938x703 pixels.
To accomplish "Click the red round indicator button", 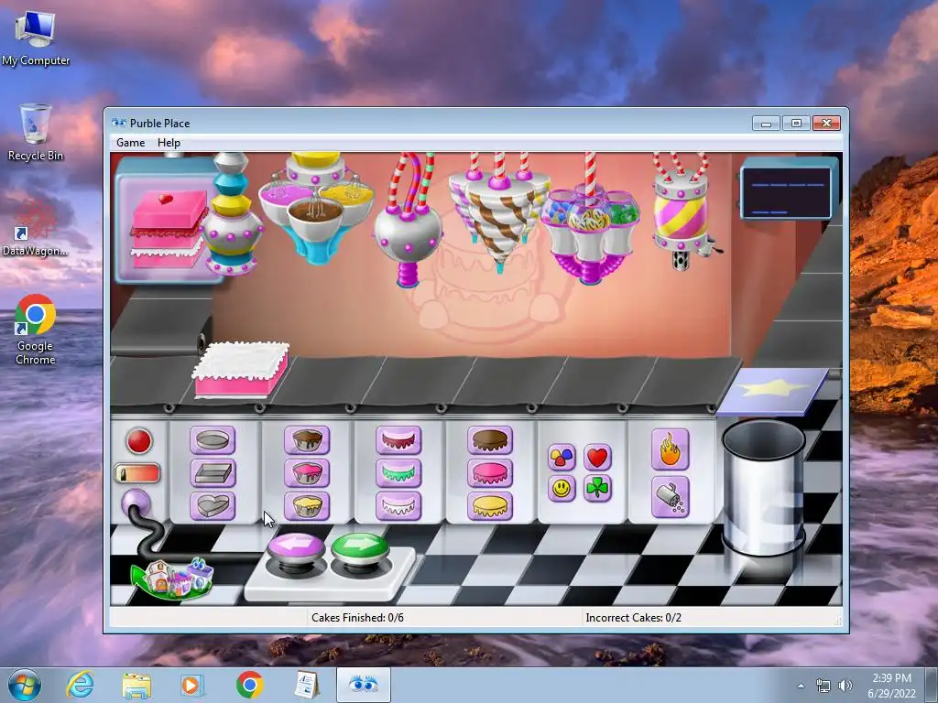I will [x=139, y=441].
